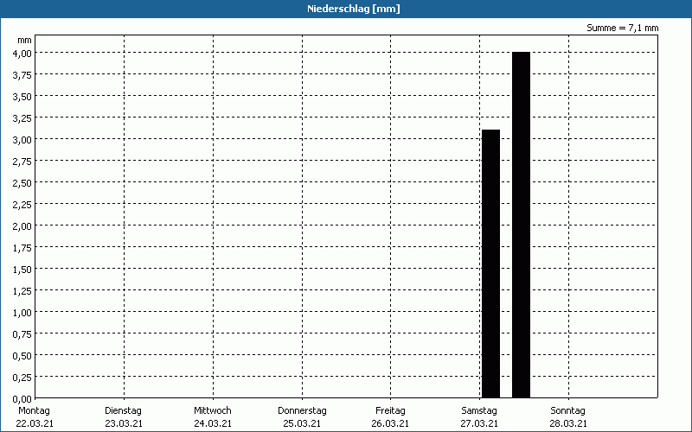This screenshot has width=692, height=432.
Task: Click the '25.03.21' date label
Action: coord(302,424)
